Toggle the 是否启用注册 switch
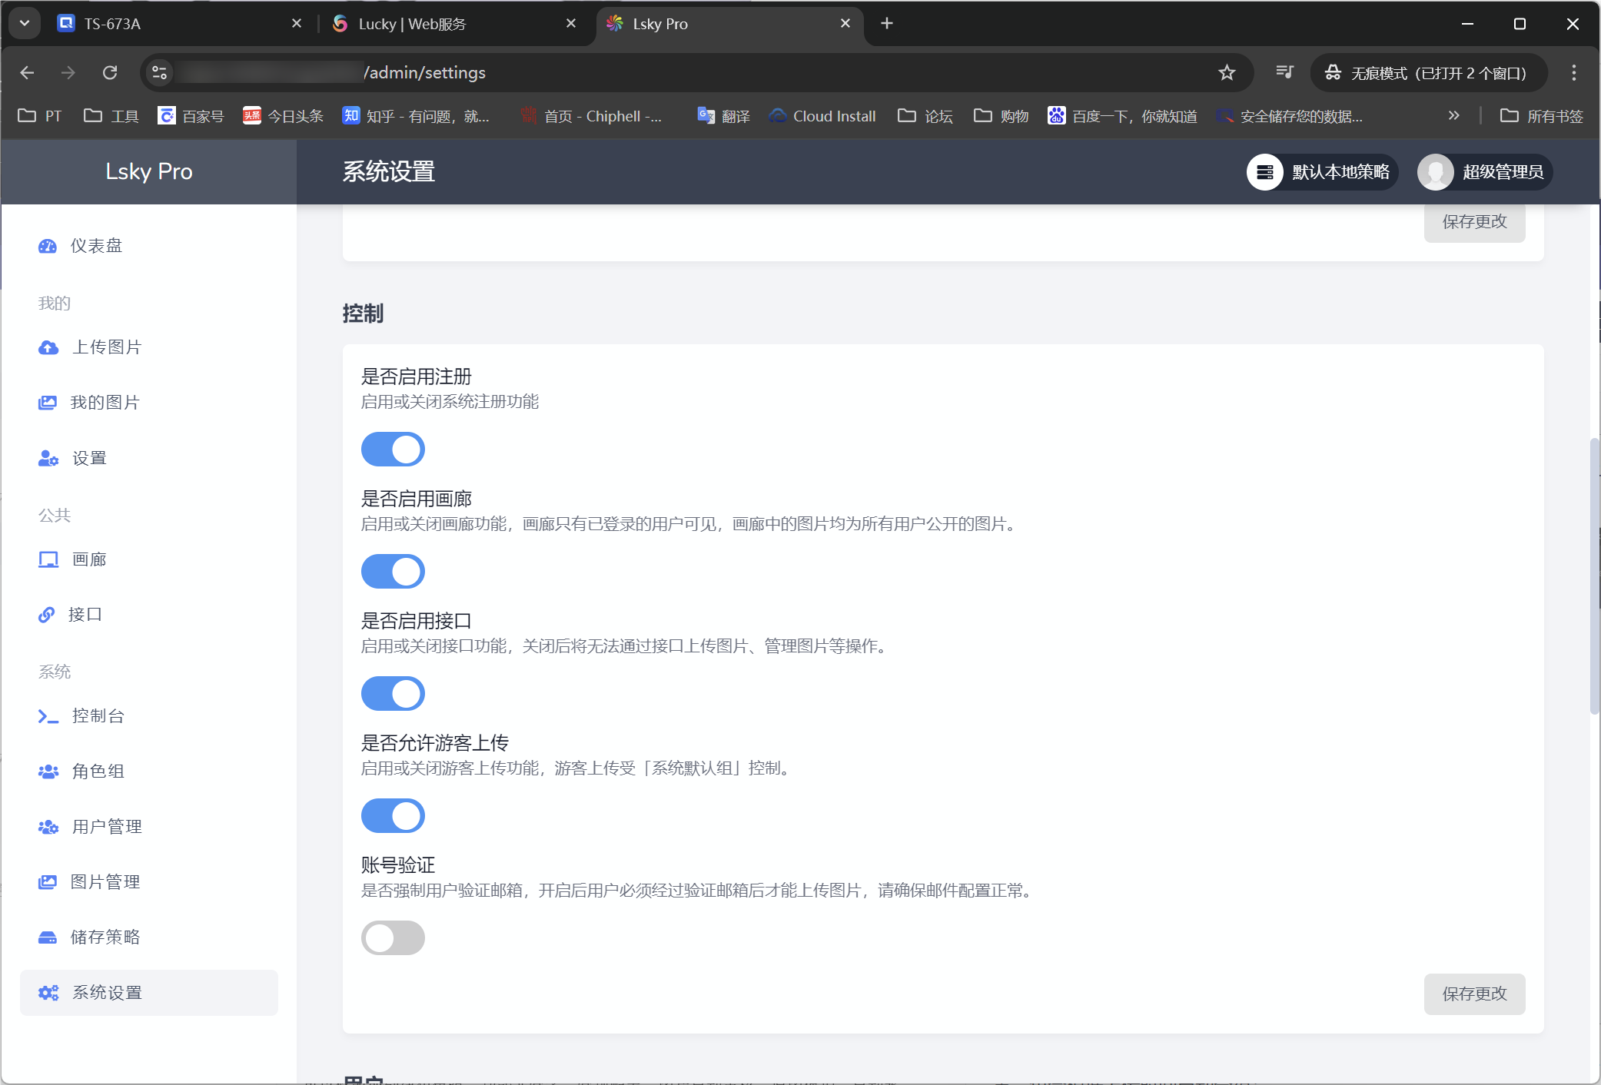Viewport: 1601px width, 1085px height. (x=393, y=450)
